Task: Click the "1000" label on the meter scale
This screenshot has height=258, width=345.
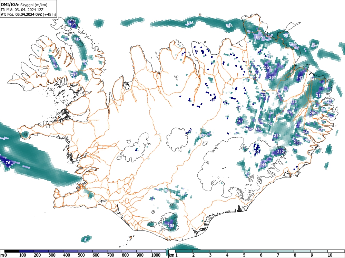Action: pyautogui.click(x=156, y=255)
